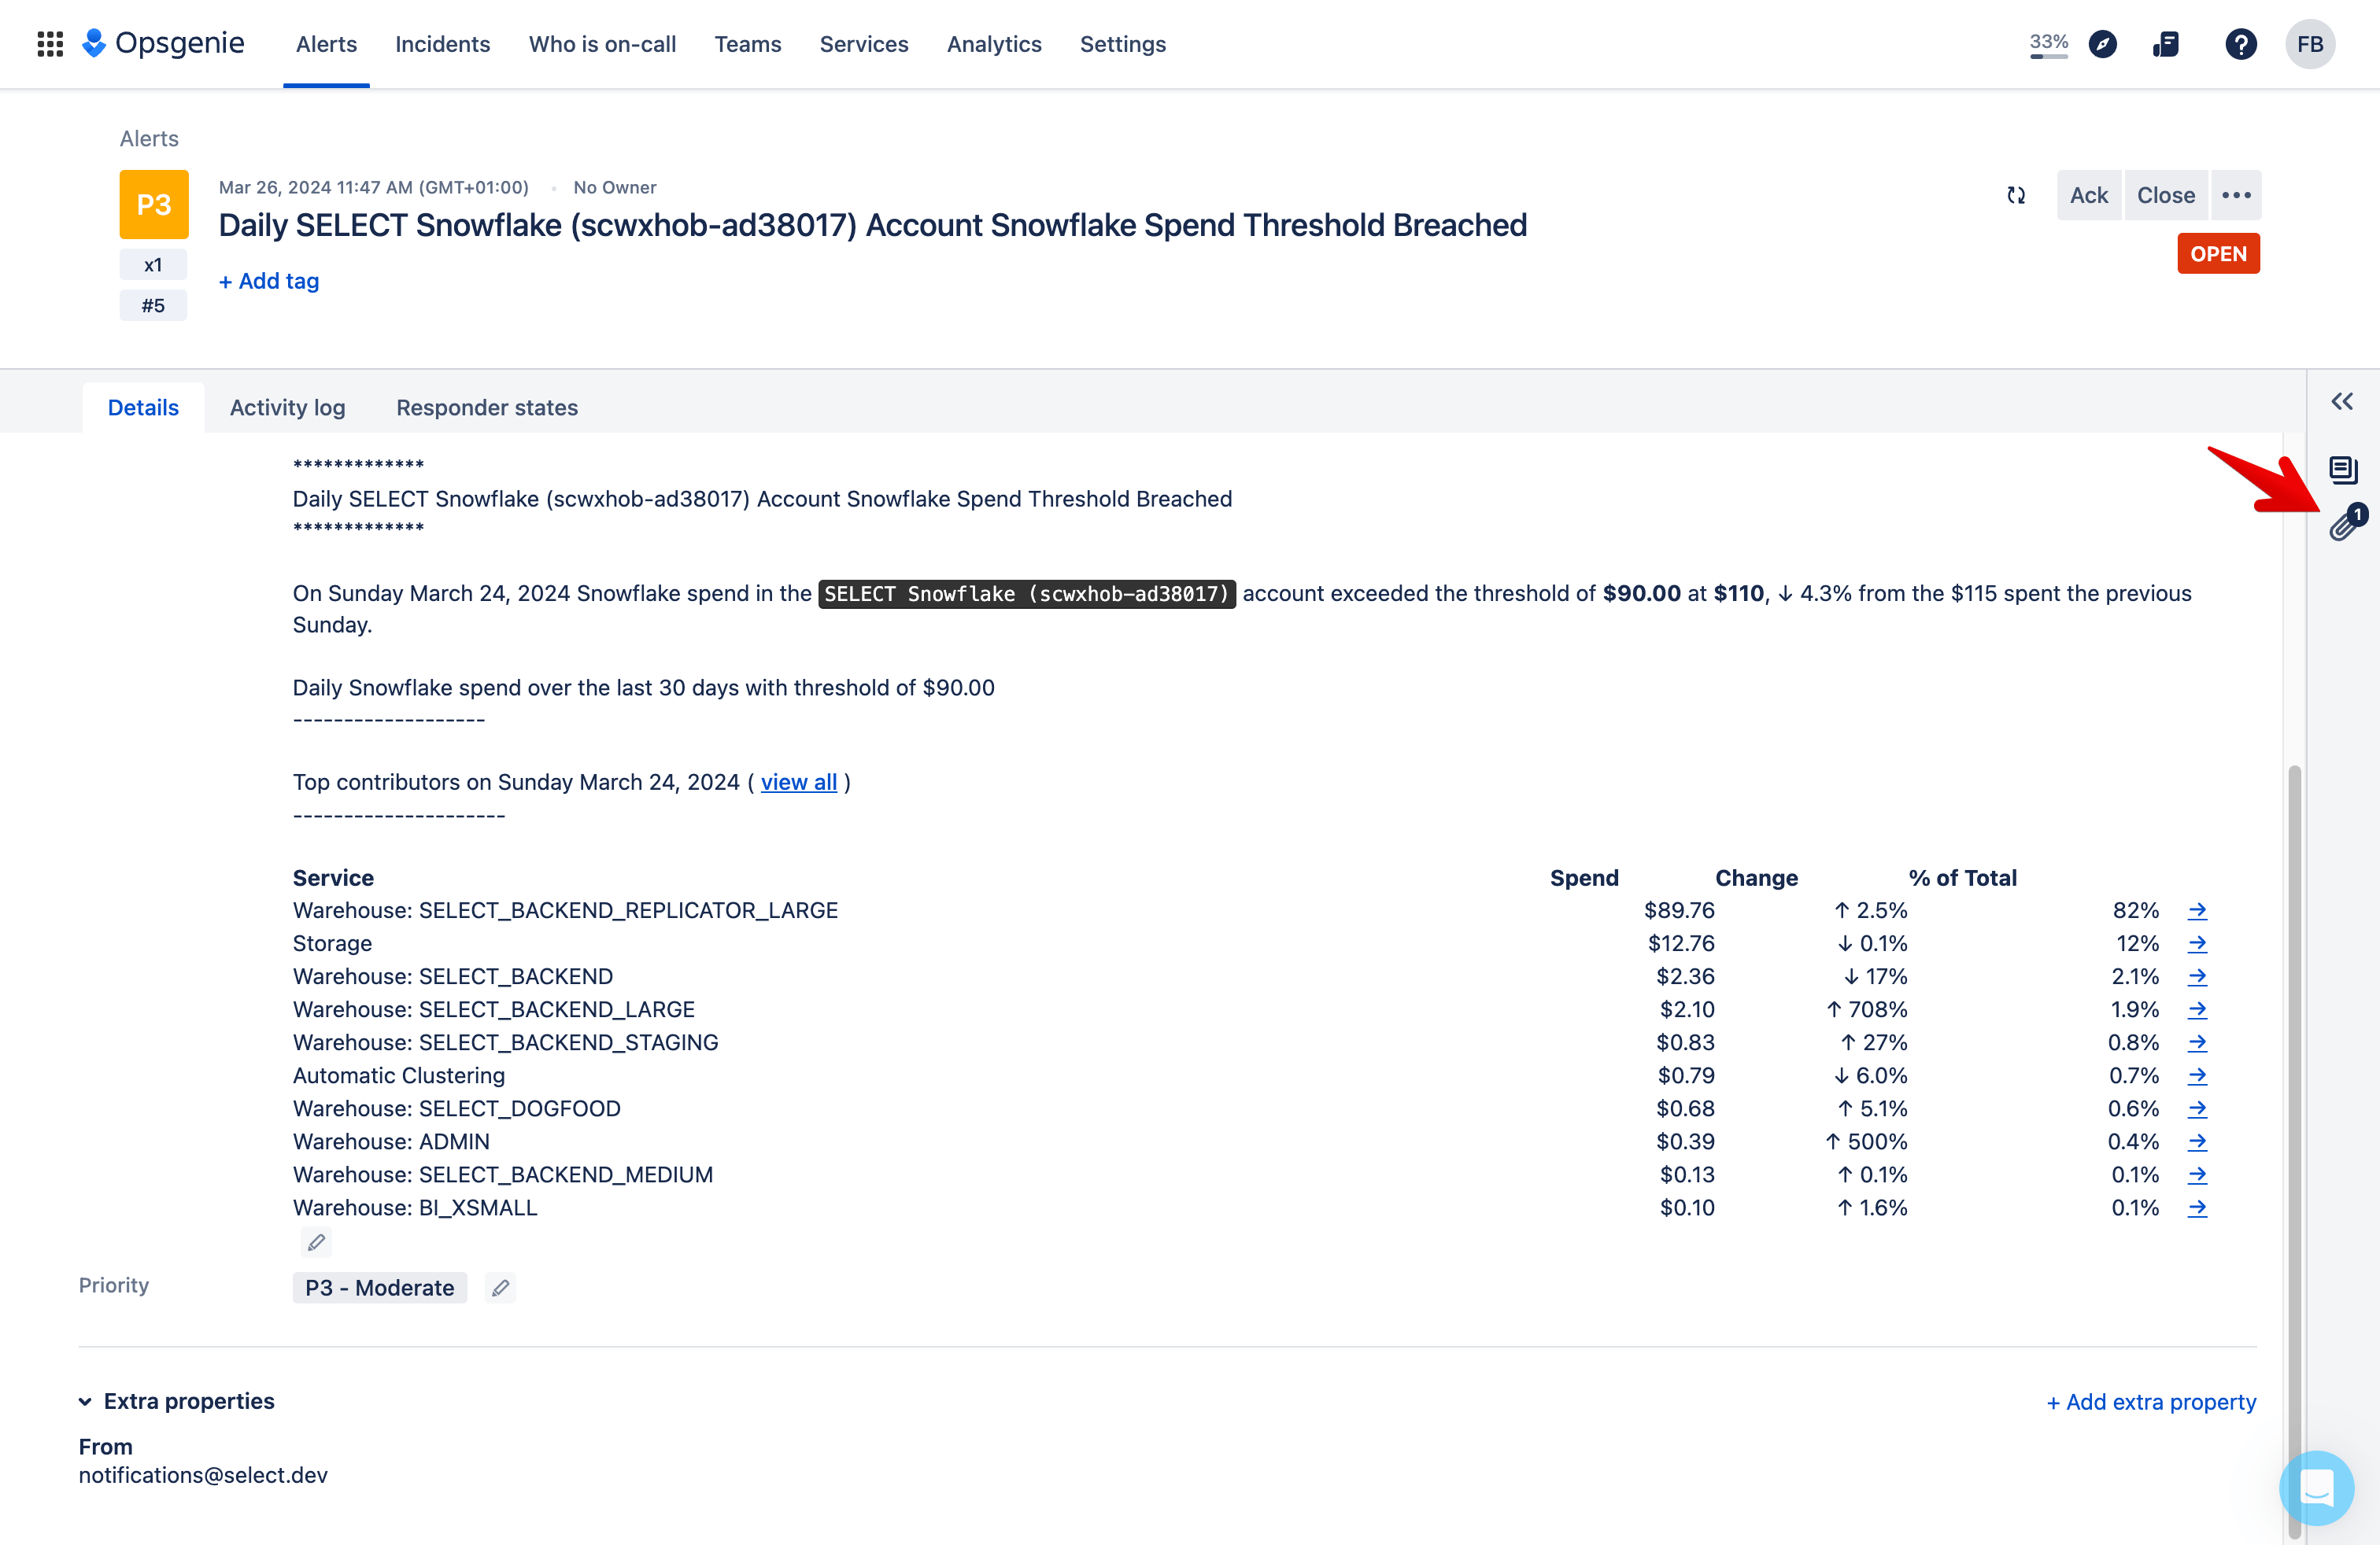Image resolution: width=2380 pixels, height=1545 pixels.
Task: Click the P3 - Moderate priority label
Action: click(379, 1289)
